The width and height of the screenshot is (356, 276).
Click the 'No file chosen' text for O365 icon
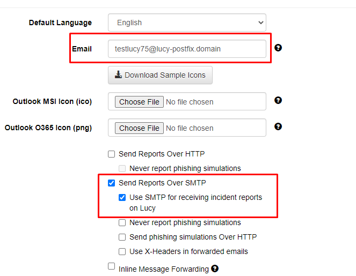190,128
